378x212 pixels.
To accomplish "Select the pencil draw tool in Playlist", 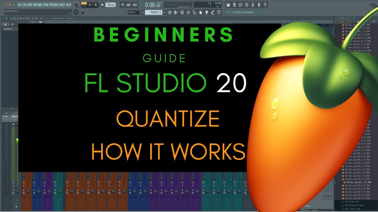I will point(11,18).
